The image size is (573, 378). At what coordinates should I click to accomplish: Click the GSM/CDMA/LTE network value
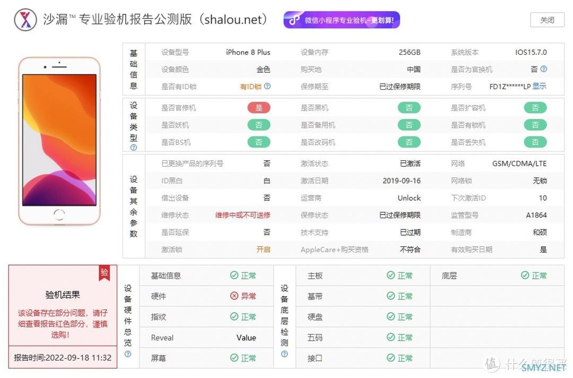point(519,164)
